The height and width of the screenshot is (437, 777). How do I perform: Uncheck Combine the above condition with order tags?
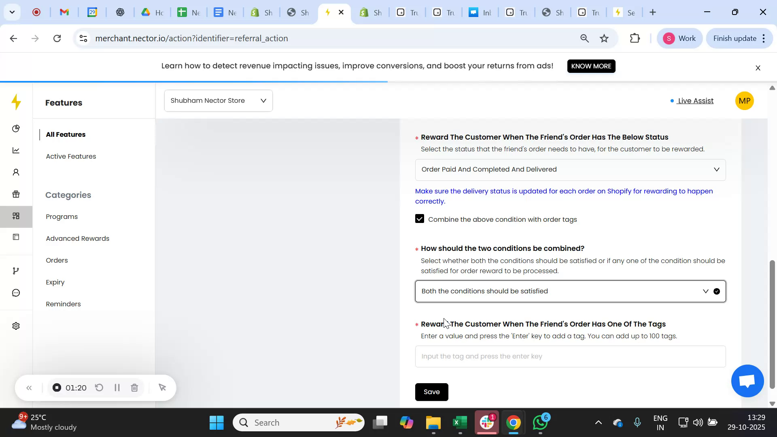pos(419,219)
